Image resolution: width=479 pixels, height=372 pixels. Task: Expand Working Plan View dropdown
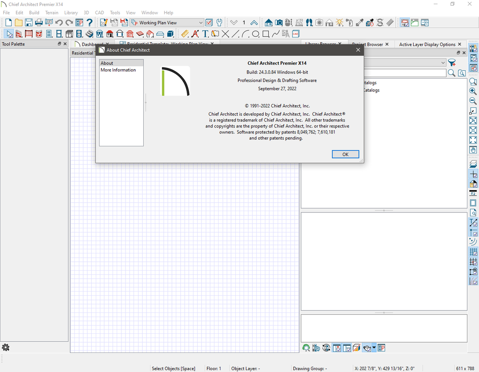click(201, 23)
